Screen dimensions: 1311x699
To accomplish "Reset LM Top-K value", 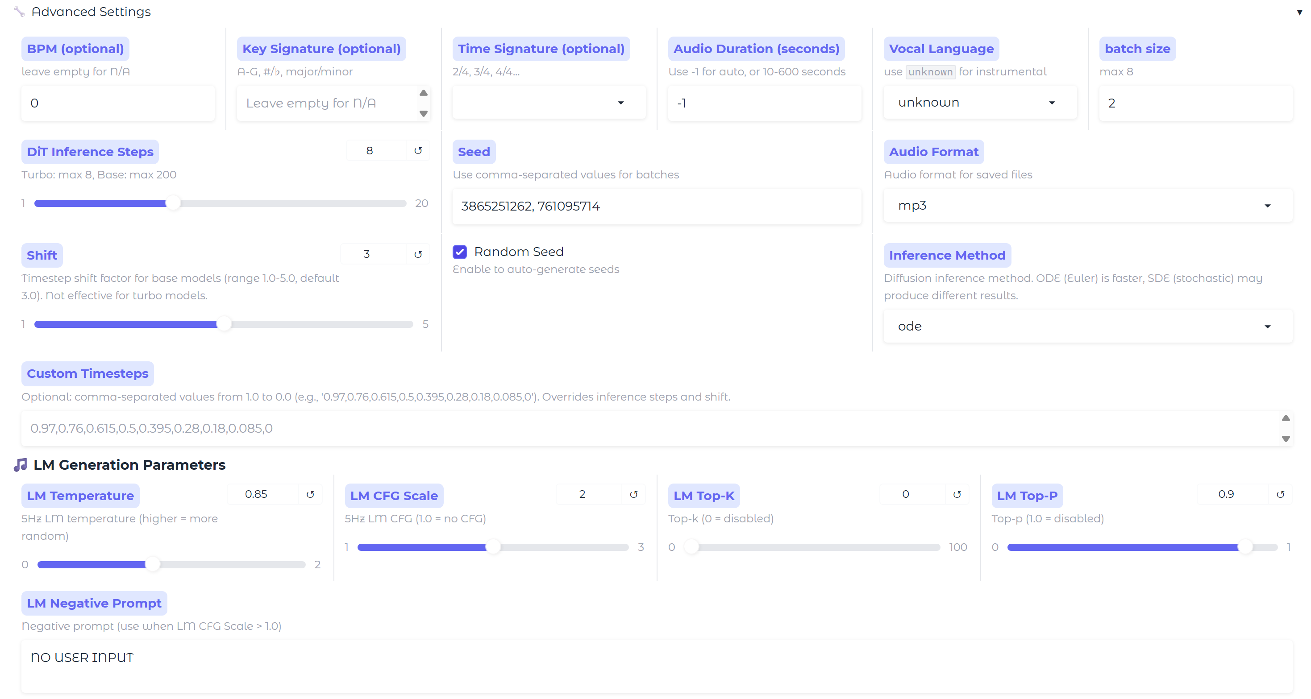I will coord(957,495).
